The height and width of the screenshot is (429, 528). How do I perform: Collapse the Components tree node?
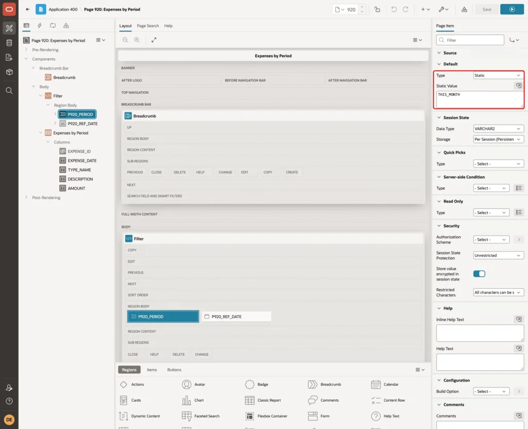pyautogui.click(x=26, y=59)
